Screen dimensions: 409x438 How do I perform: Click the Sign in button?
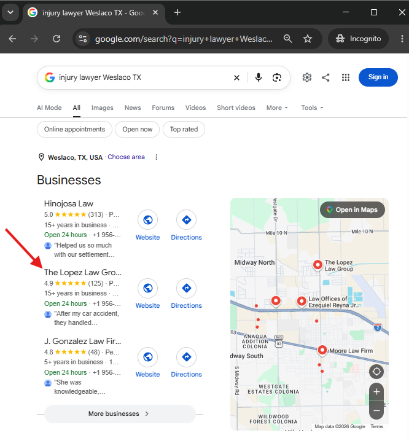pyautogui.click(x=378, y=77)
